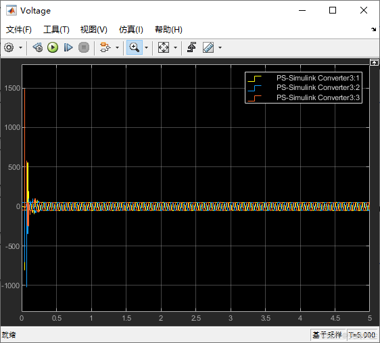Toggle the PS-Simulink Converter3:2 legend entry
This screenshot has height=343, width=380.
[x=318, y=87]
